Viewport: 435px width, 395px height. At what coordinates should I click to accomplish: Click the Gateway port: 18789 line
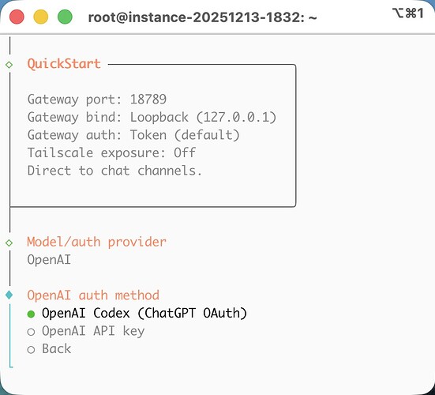(x=97, y=100)
